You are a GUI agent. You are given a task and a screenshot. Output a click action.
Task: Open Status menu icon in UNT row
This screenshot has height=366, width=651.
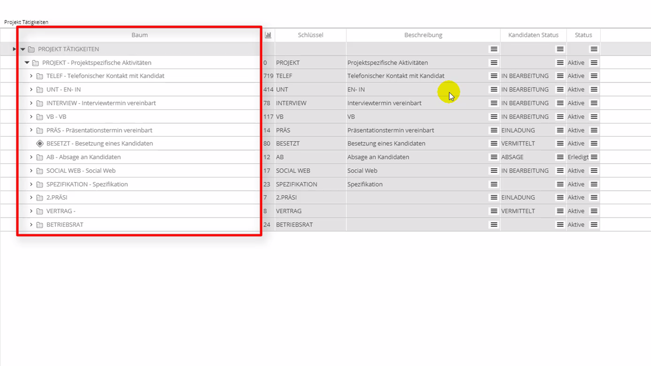594,89
